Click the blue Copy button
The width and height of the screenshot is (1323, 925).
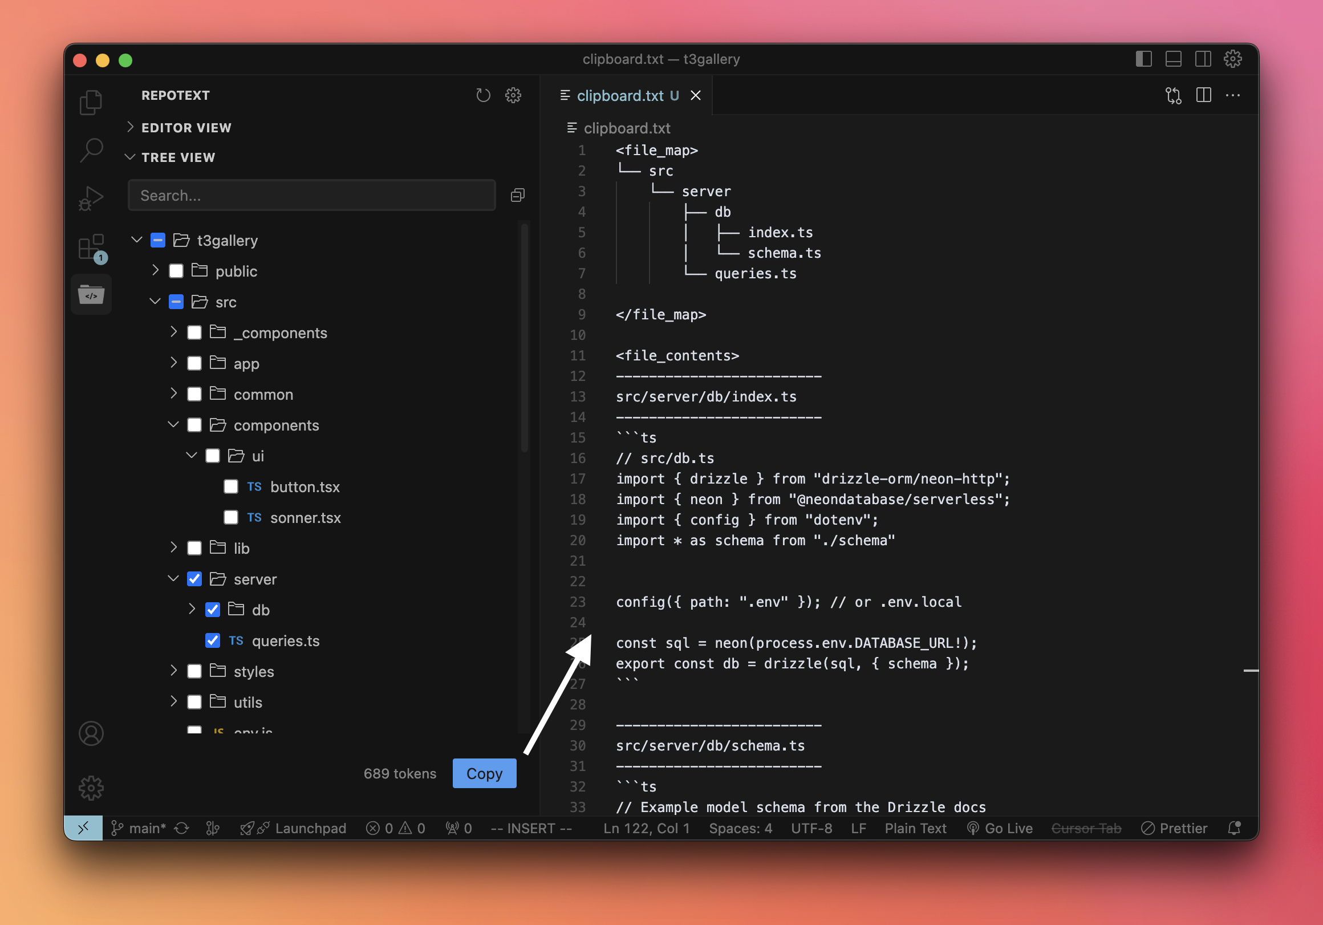(484, 773)
